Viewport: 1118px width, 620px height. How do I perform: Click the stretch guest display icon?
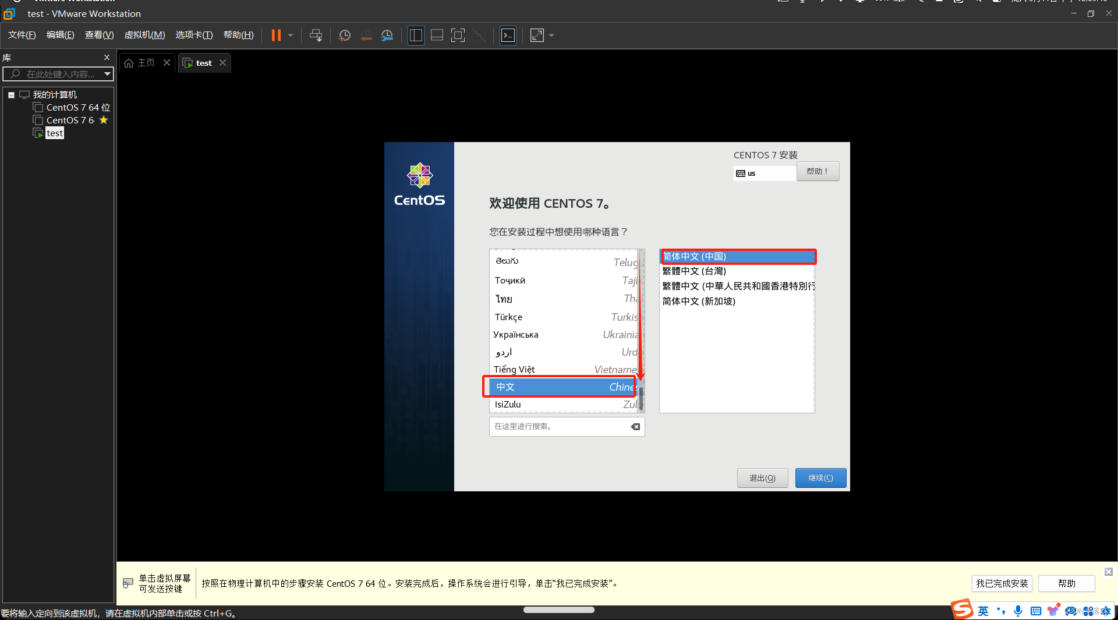[537, 36]
